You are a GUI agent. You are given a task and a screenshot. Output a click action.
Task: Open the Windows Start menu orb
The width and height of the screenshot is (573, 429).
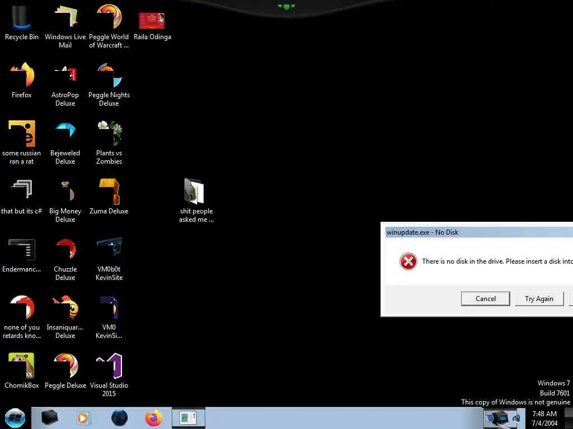pos(15,418)
